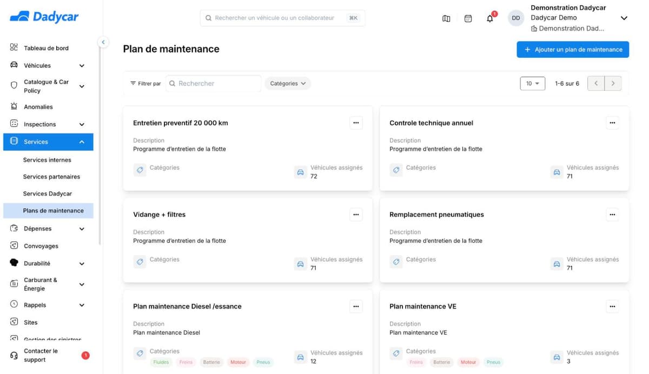Click the Batterie tag on Plan maintenance VE

tap(442, 362)
